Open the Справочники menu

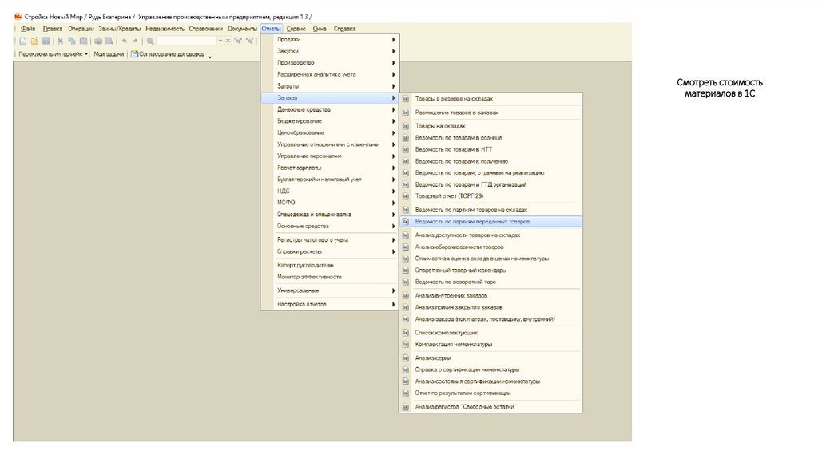[x=205, y=29]
